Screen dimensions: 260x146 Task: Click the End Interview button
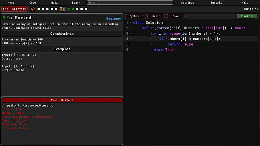[x=15, y=9]
